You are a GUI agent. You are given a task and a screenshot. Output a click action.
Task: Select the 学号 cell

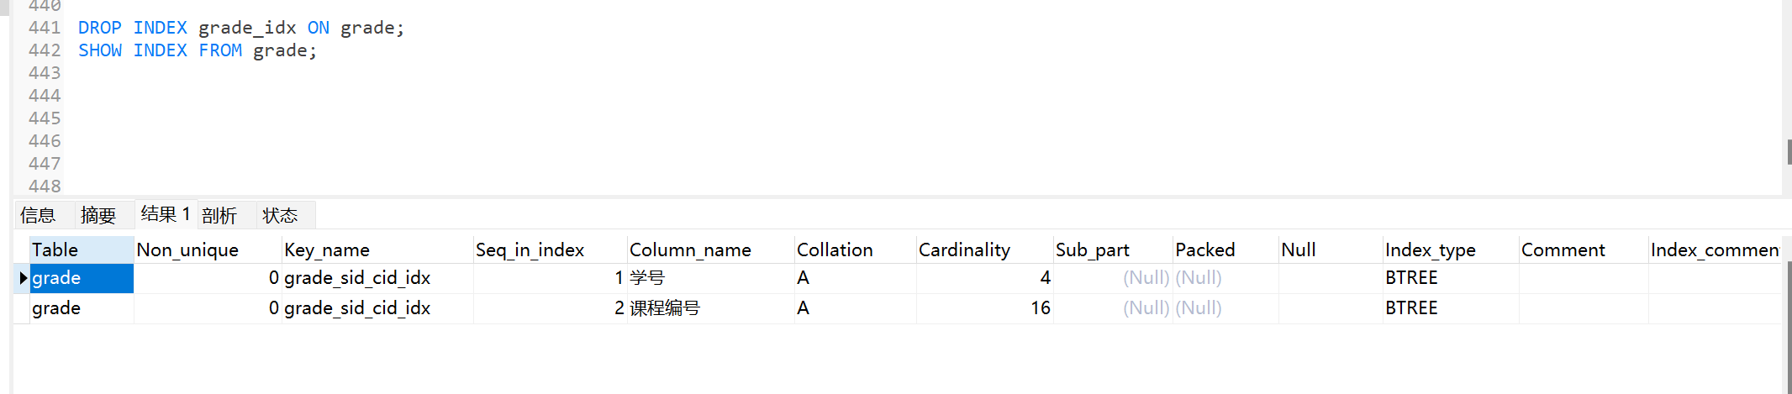(x=647, y=278)
